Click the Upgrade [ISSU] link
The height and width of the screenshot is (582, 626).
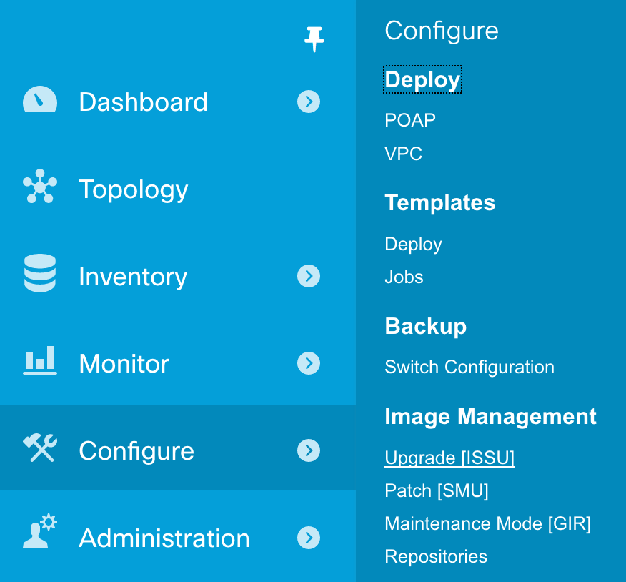pos(449,458)
